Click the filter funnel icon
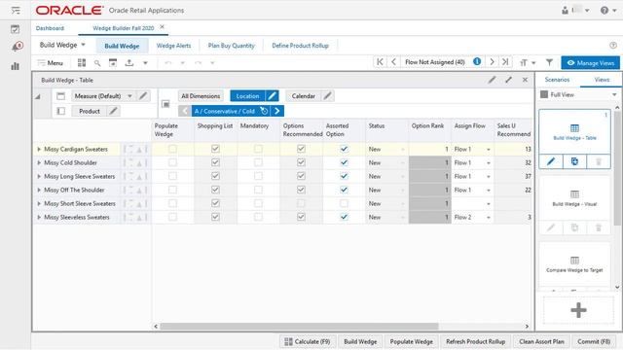 pyautogui.click(x=549, y=62)
